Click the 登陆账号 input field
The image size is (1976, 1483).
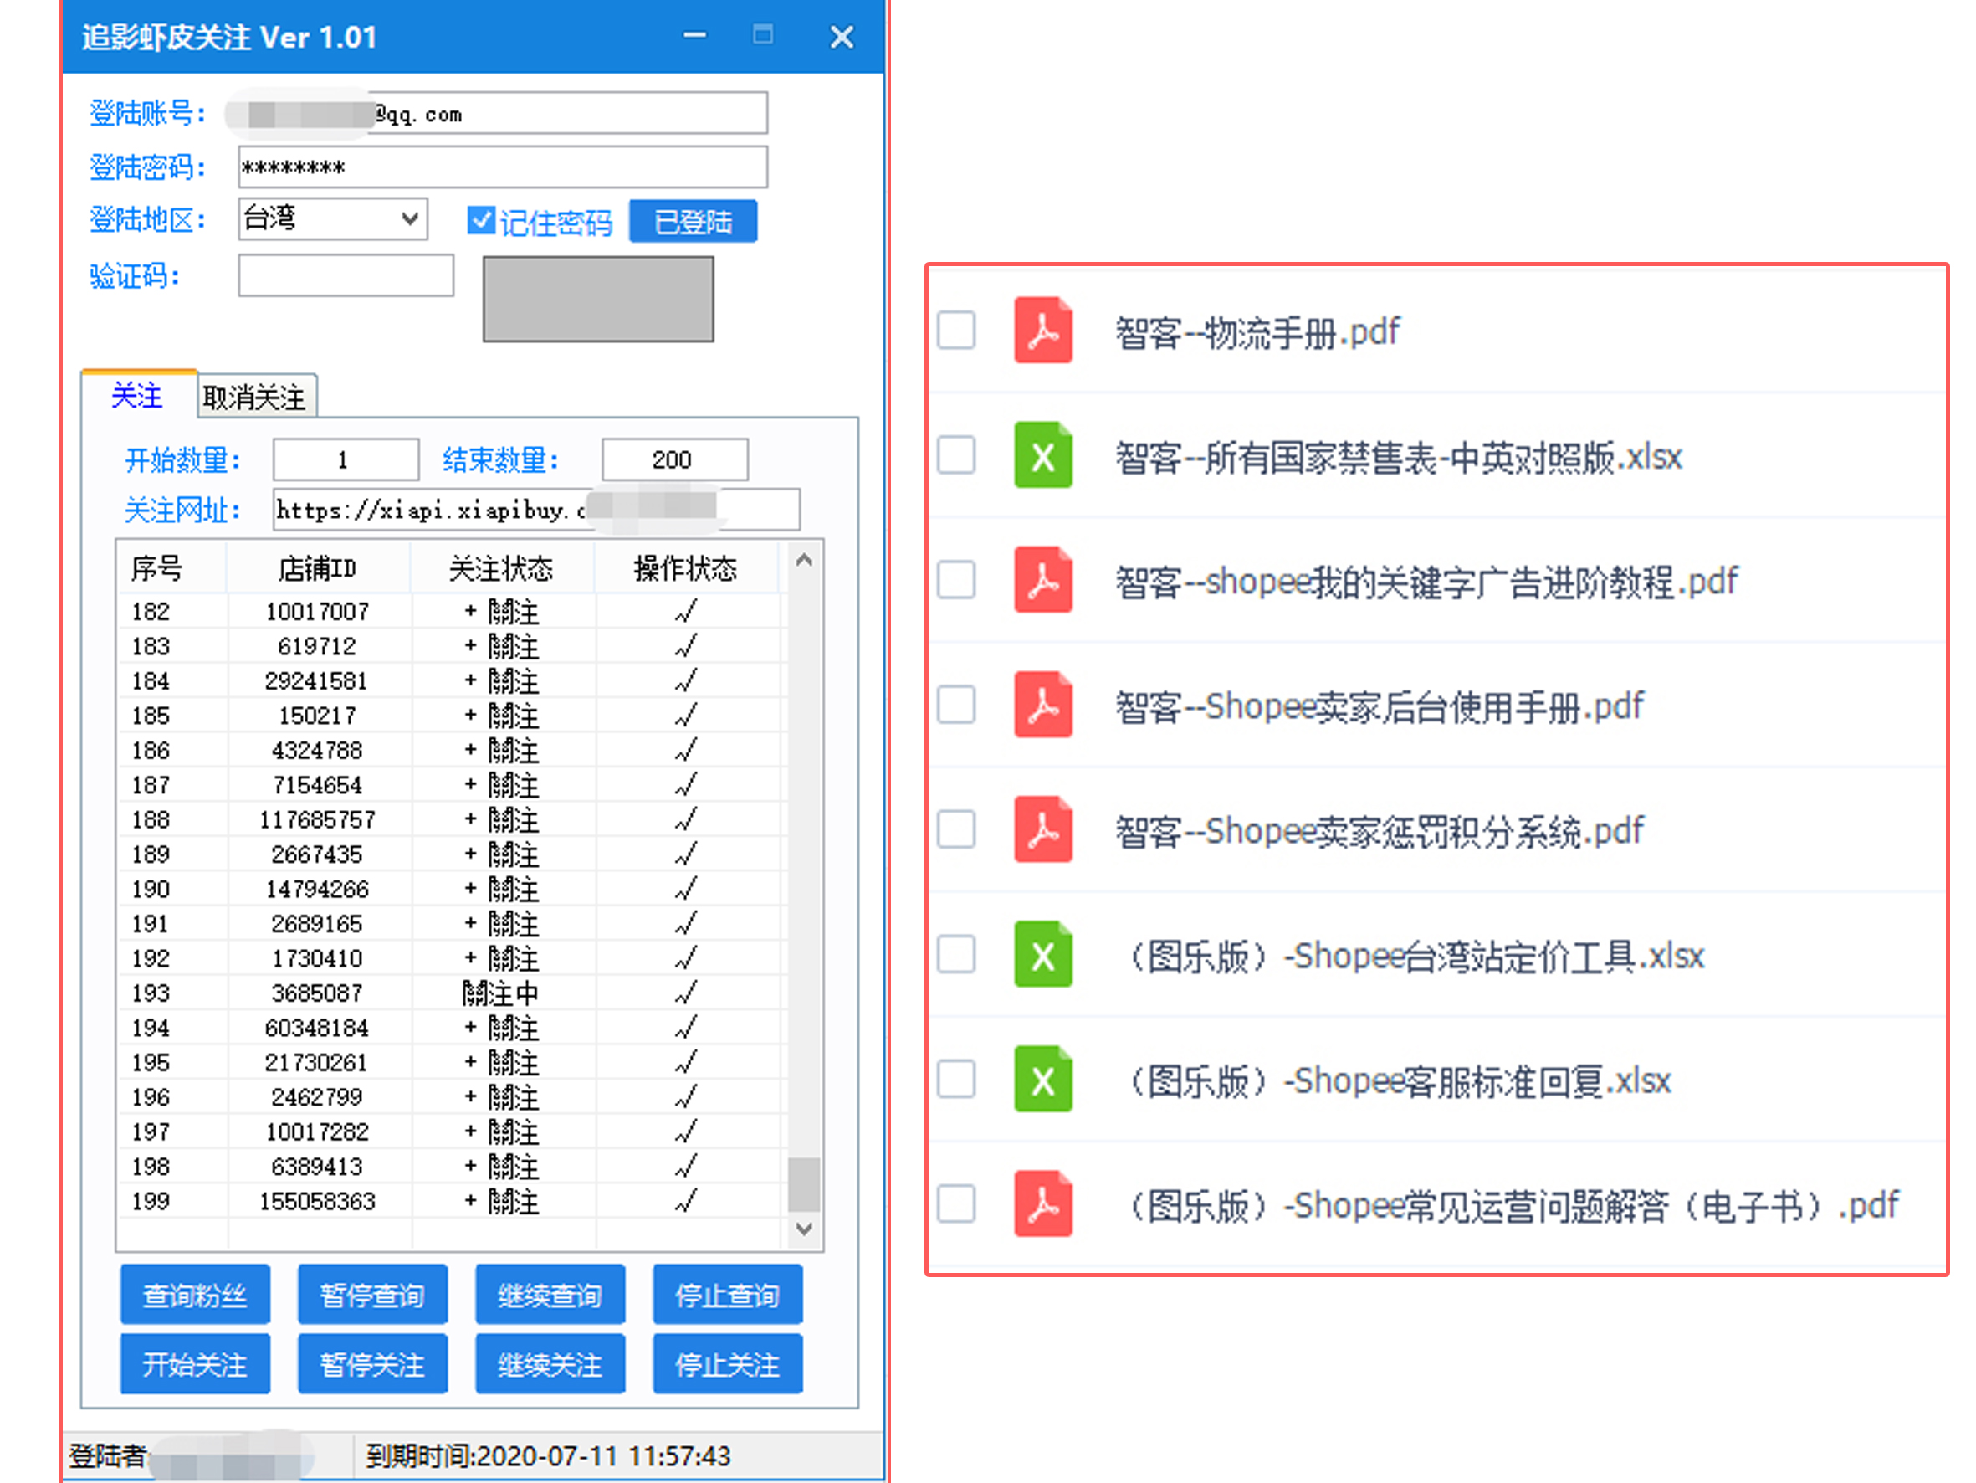[x=503, y=114]
